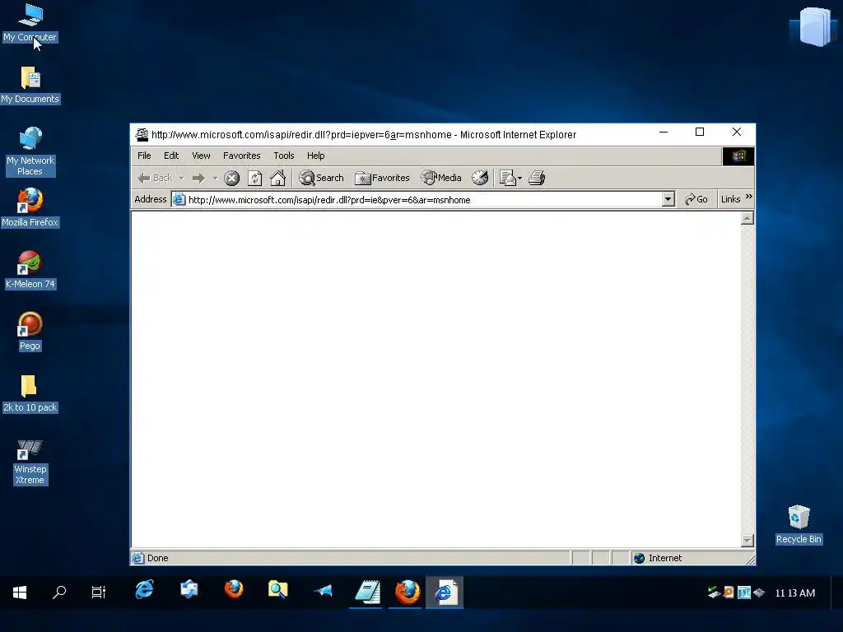This screenshot has width=843, height=632.
Task: Expand the Address bar dropdown list
Action: tap(668, 199)
